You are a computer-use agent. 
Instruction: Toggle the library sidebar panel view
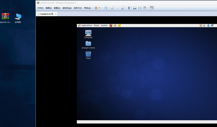(x=130, y=8)
